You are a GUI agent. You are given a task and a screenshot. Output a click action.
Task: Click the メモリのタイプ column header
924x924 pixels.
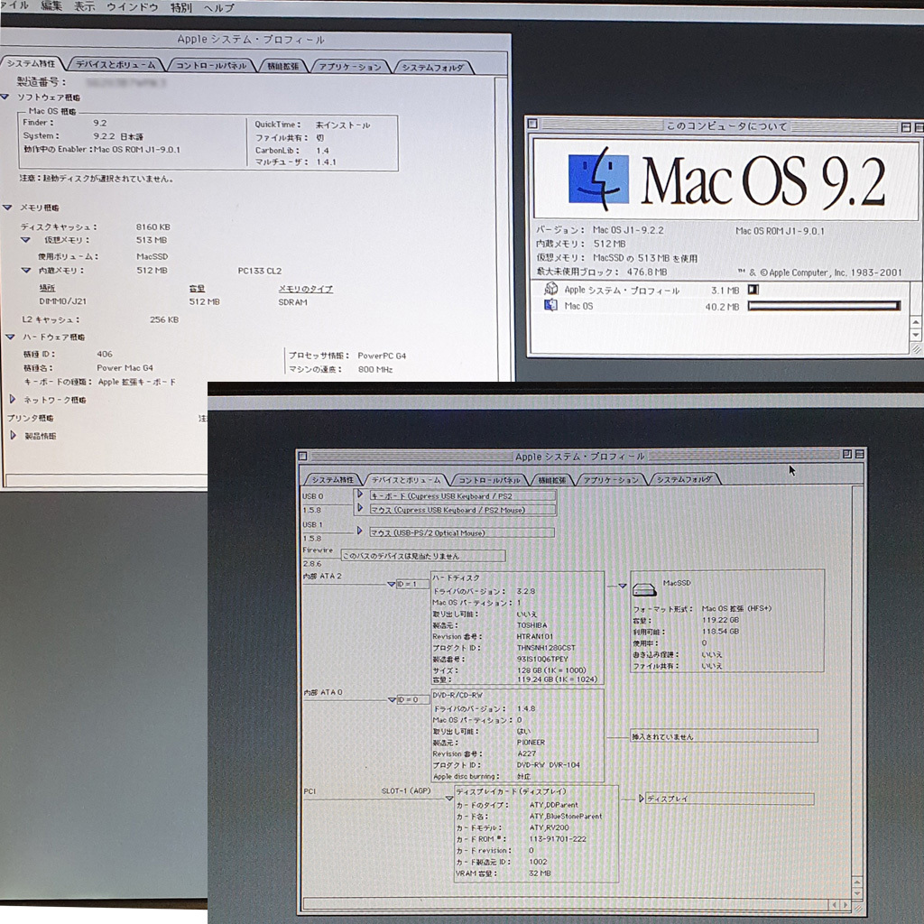305,288
